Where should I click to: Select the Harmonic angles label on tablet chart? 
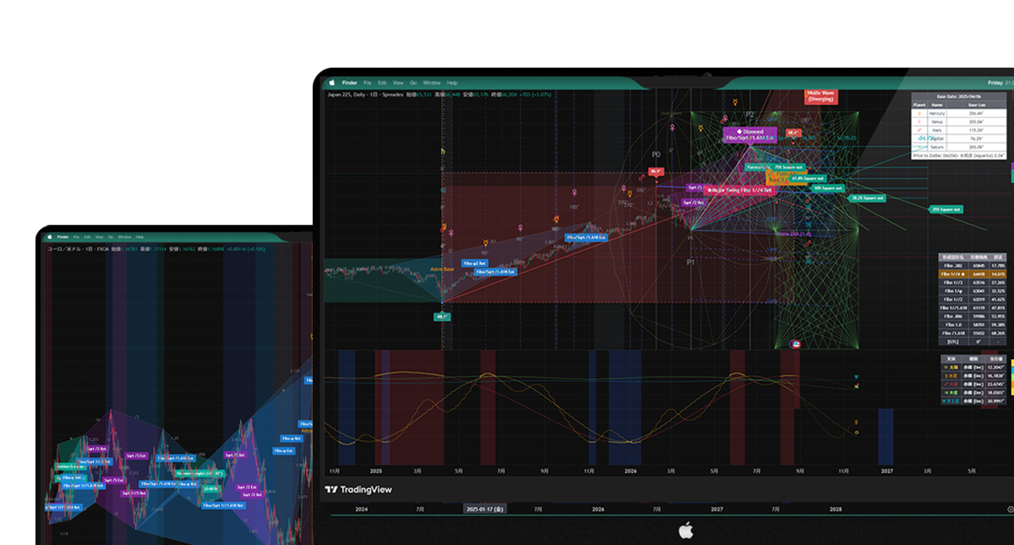click(x=199, y=473)
